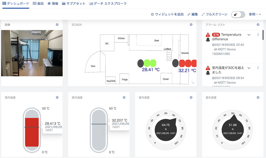Image resolution: width=266 pixels, height=158 pixels.
Task: Open options menu for Temperature difference alarm
Action: click(x=258, y=35)
